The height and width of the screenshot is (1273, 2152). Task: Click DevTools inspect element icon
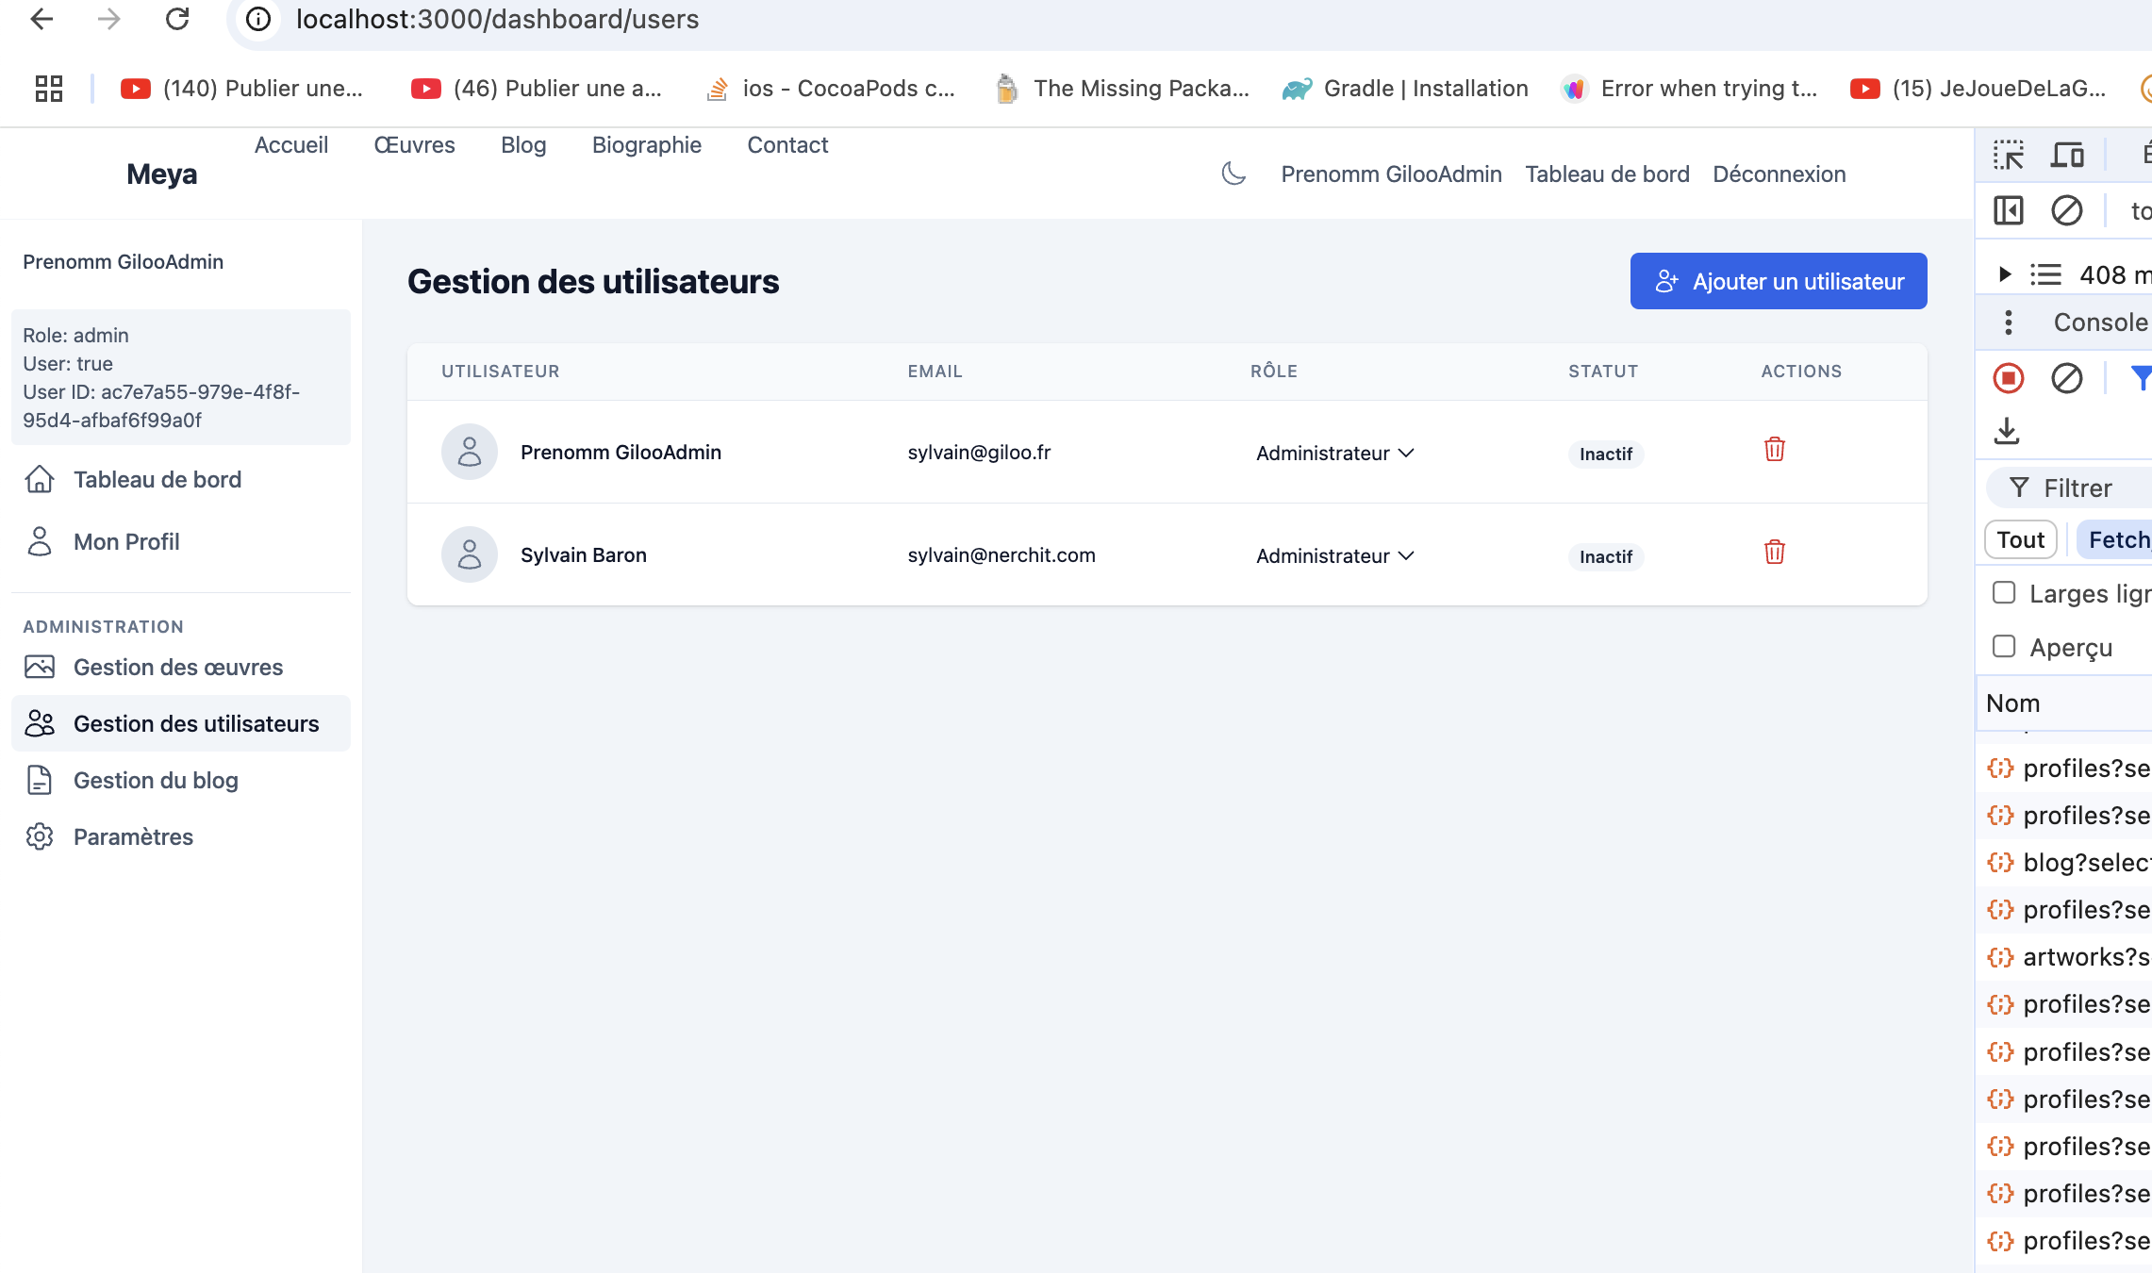click(x=2009, y=154)
